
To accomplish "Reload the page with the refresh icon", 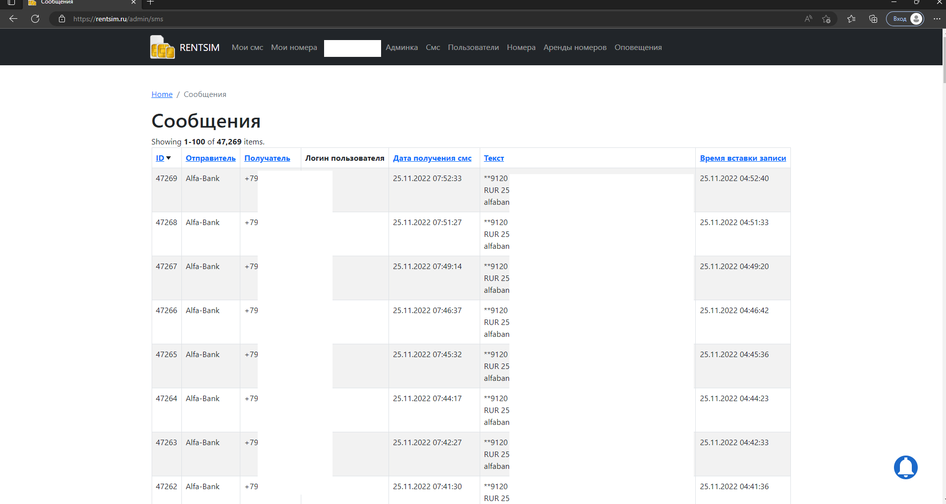I will coord(35,19).
